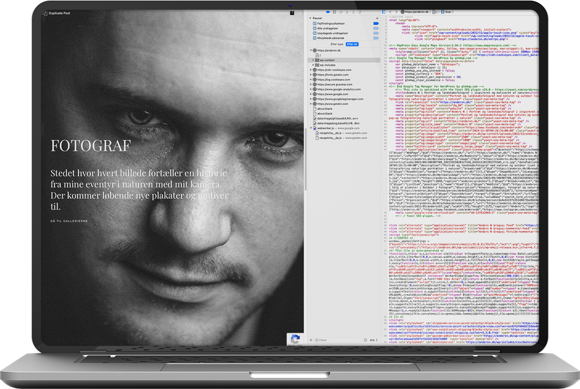Screen dimensions: 580x389
Task: Expand the https://cdn-cookieyes.com node
Action: pos(311,69)
